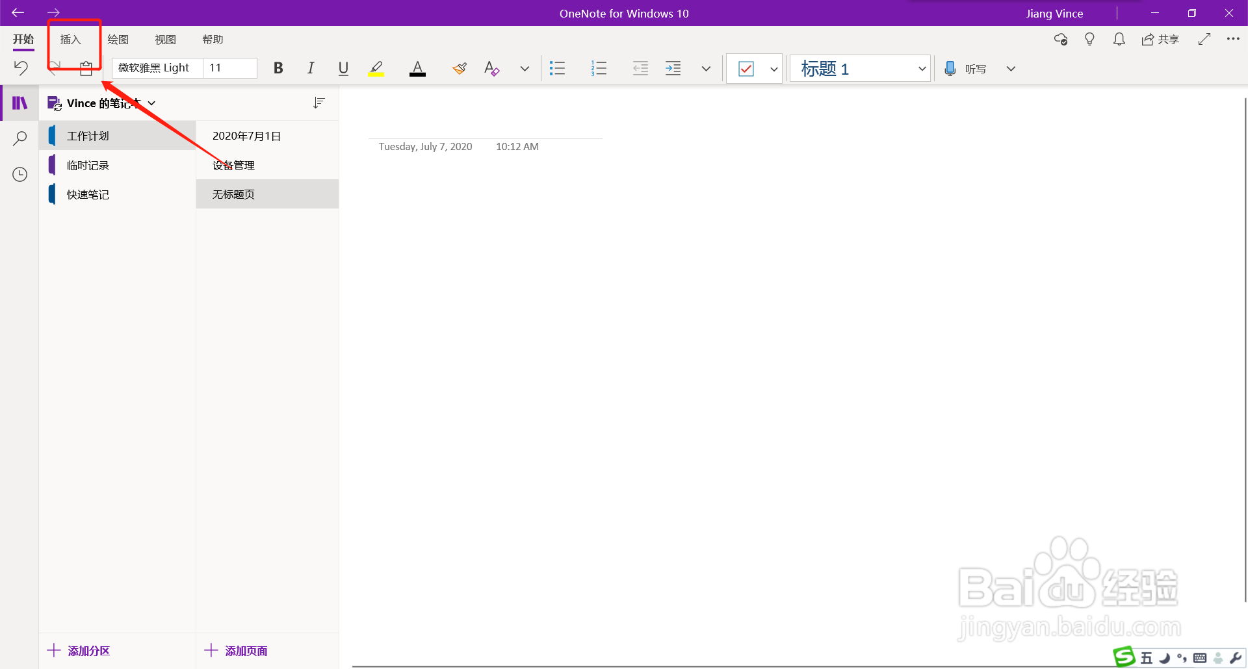Undo the last action
The image size is (1248, 669).
(21, 68)
